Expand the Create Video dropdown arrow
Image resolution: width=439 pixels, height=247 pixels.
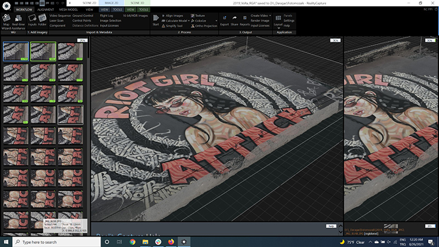click(270, 16)
